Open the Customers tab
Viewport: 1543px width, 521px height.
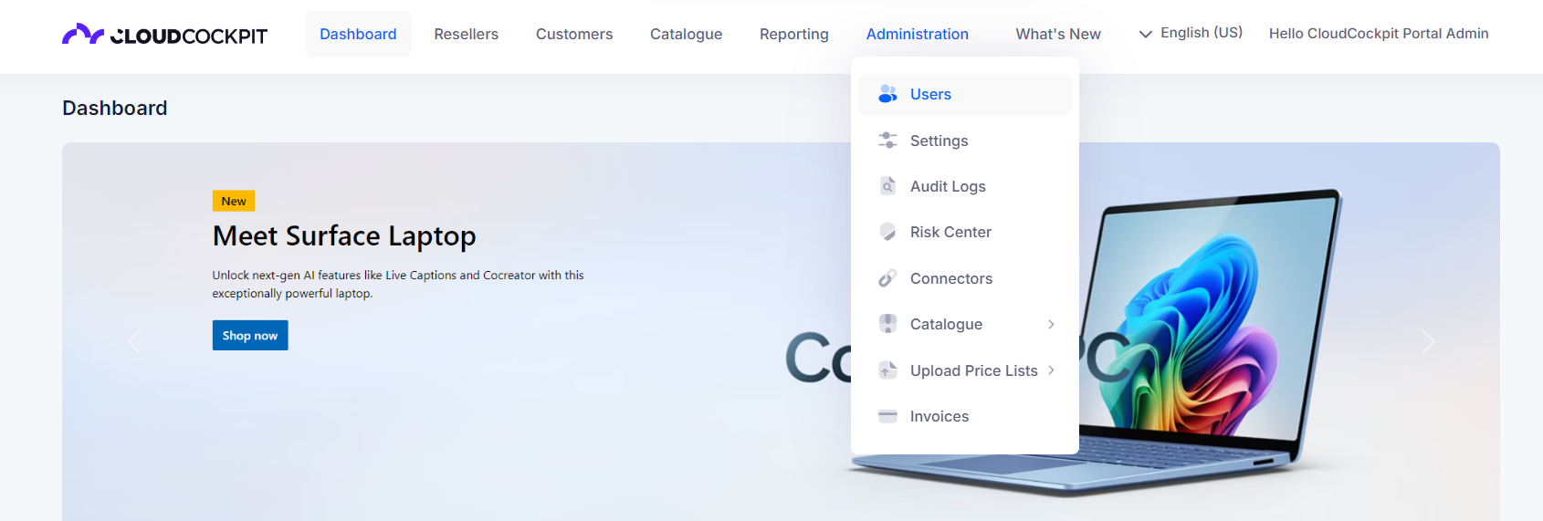(x=574, y=34)
